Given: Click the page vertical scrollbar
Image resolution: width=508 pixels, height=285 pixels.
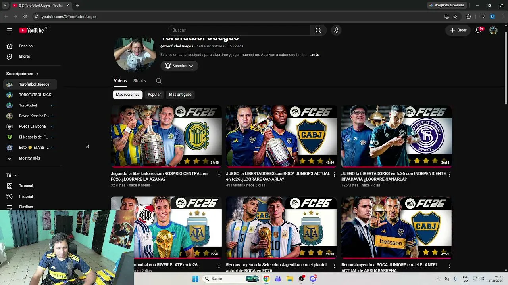Looking at the screenshot, I should pyautogui.click(x=505, y=67).
